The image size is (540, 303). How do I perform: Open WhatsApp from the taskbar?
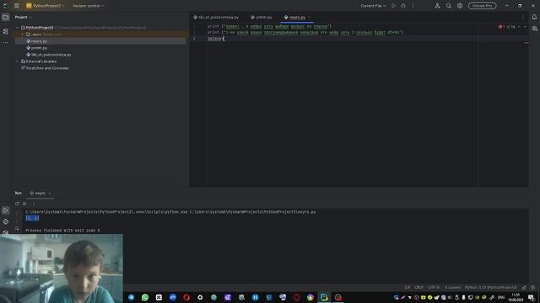(x=145, y=297)
